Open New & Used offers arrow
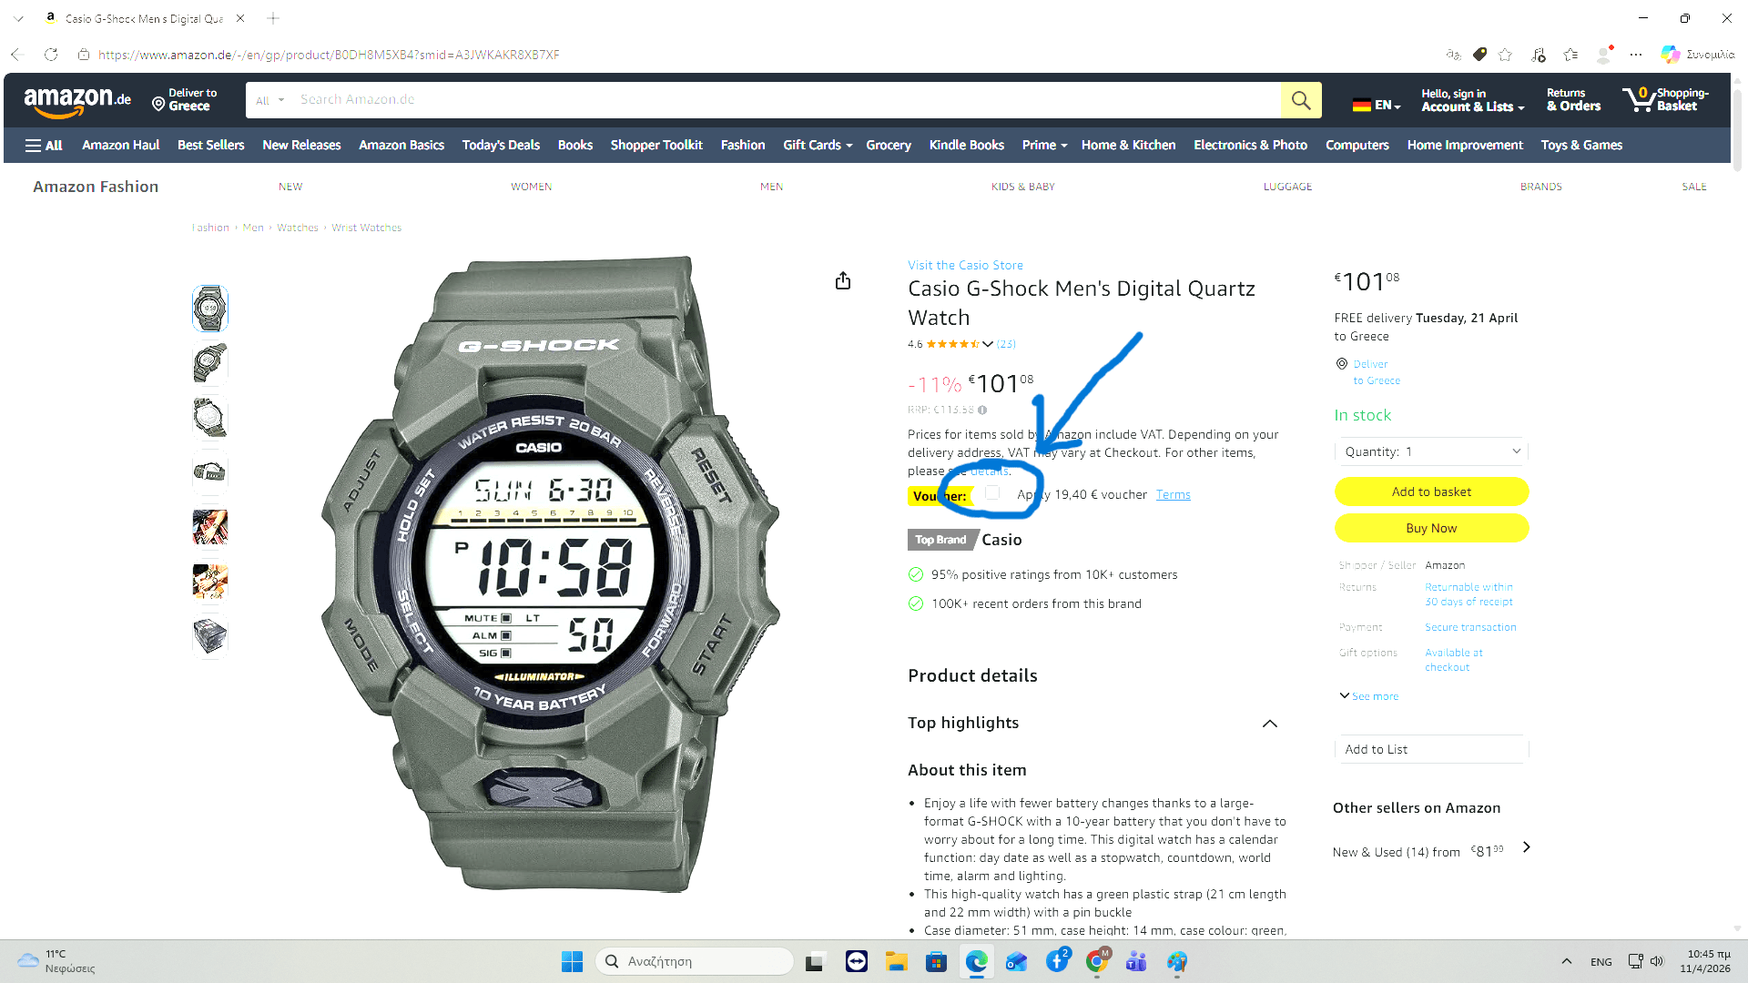 point(1527,847)
